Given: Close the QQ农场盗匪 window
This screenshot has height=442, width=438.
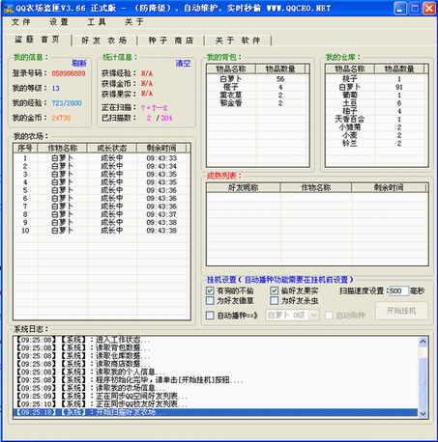Looking at the screenshot, I should coord(429,8).
